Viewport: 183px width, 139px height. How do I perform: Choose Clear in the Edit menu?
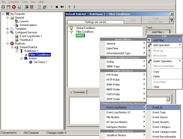[x=164, y=87]
